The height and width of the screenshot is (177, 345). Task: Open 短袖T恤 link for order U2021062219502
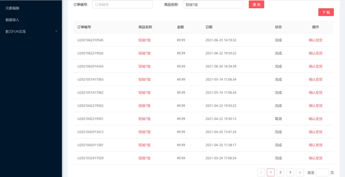click(144, 53)
